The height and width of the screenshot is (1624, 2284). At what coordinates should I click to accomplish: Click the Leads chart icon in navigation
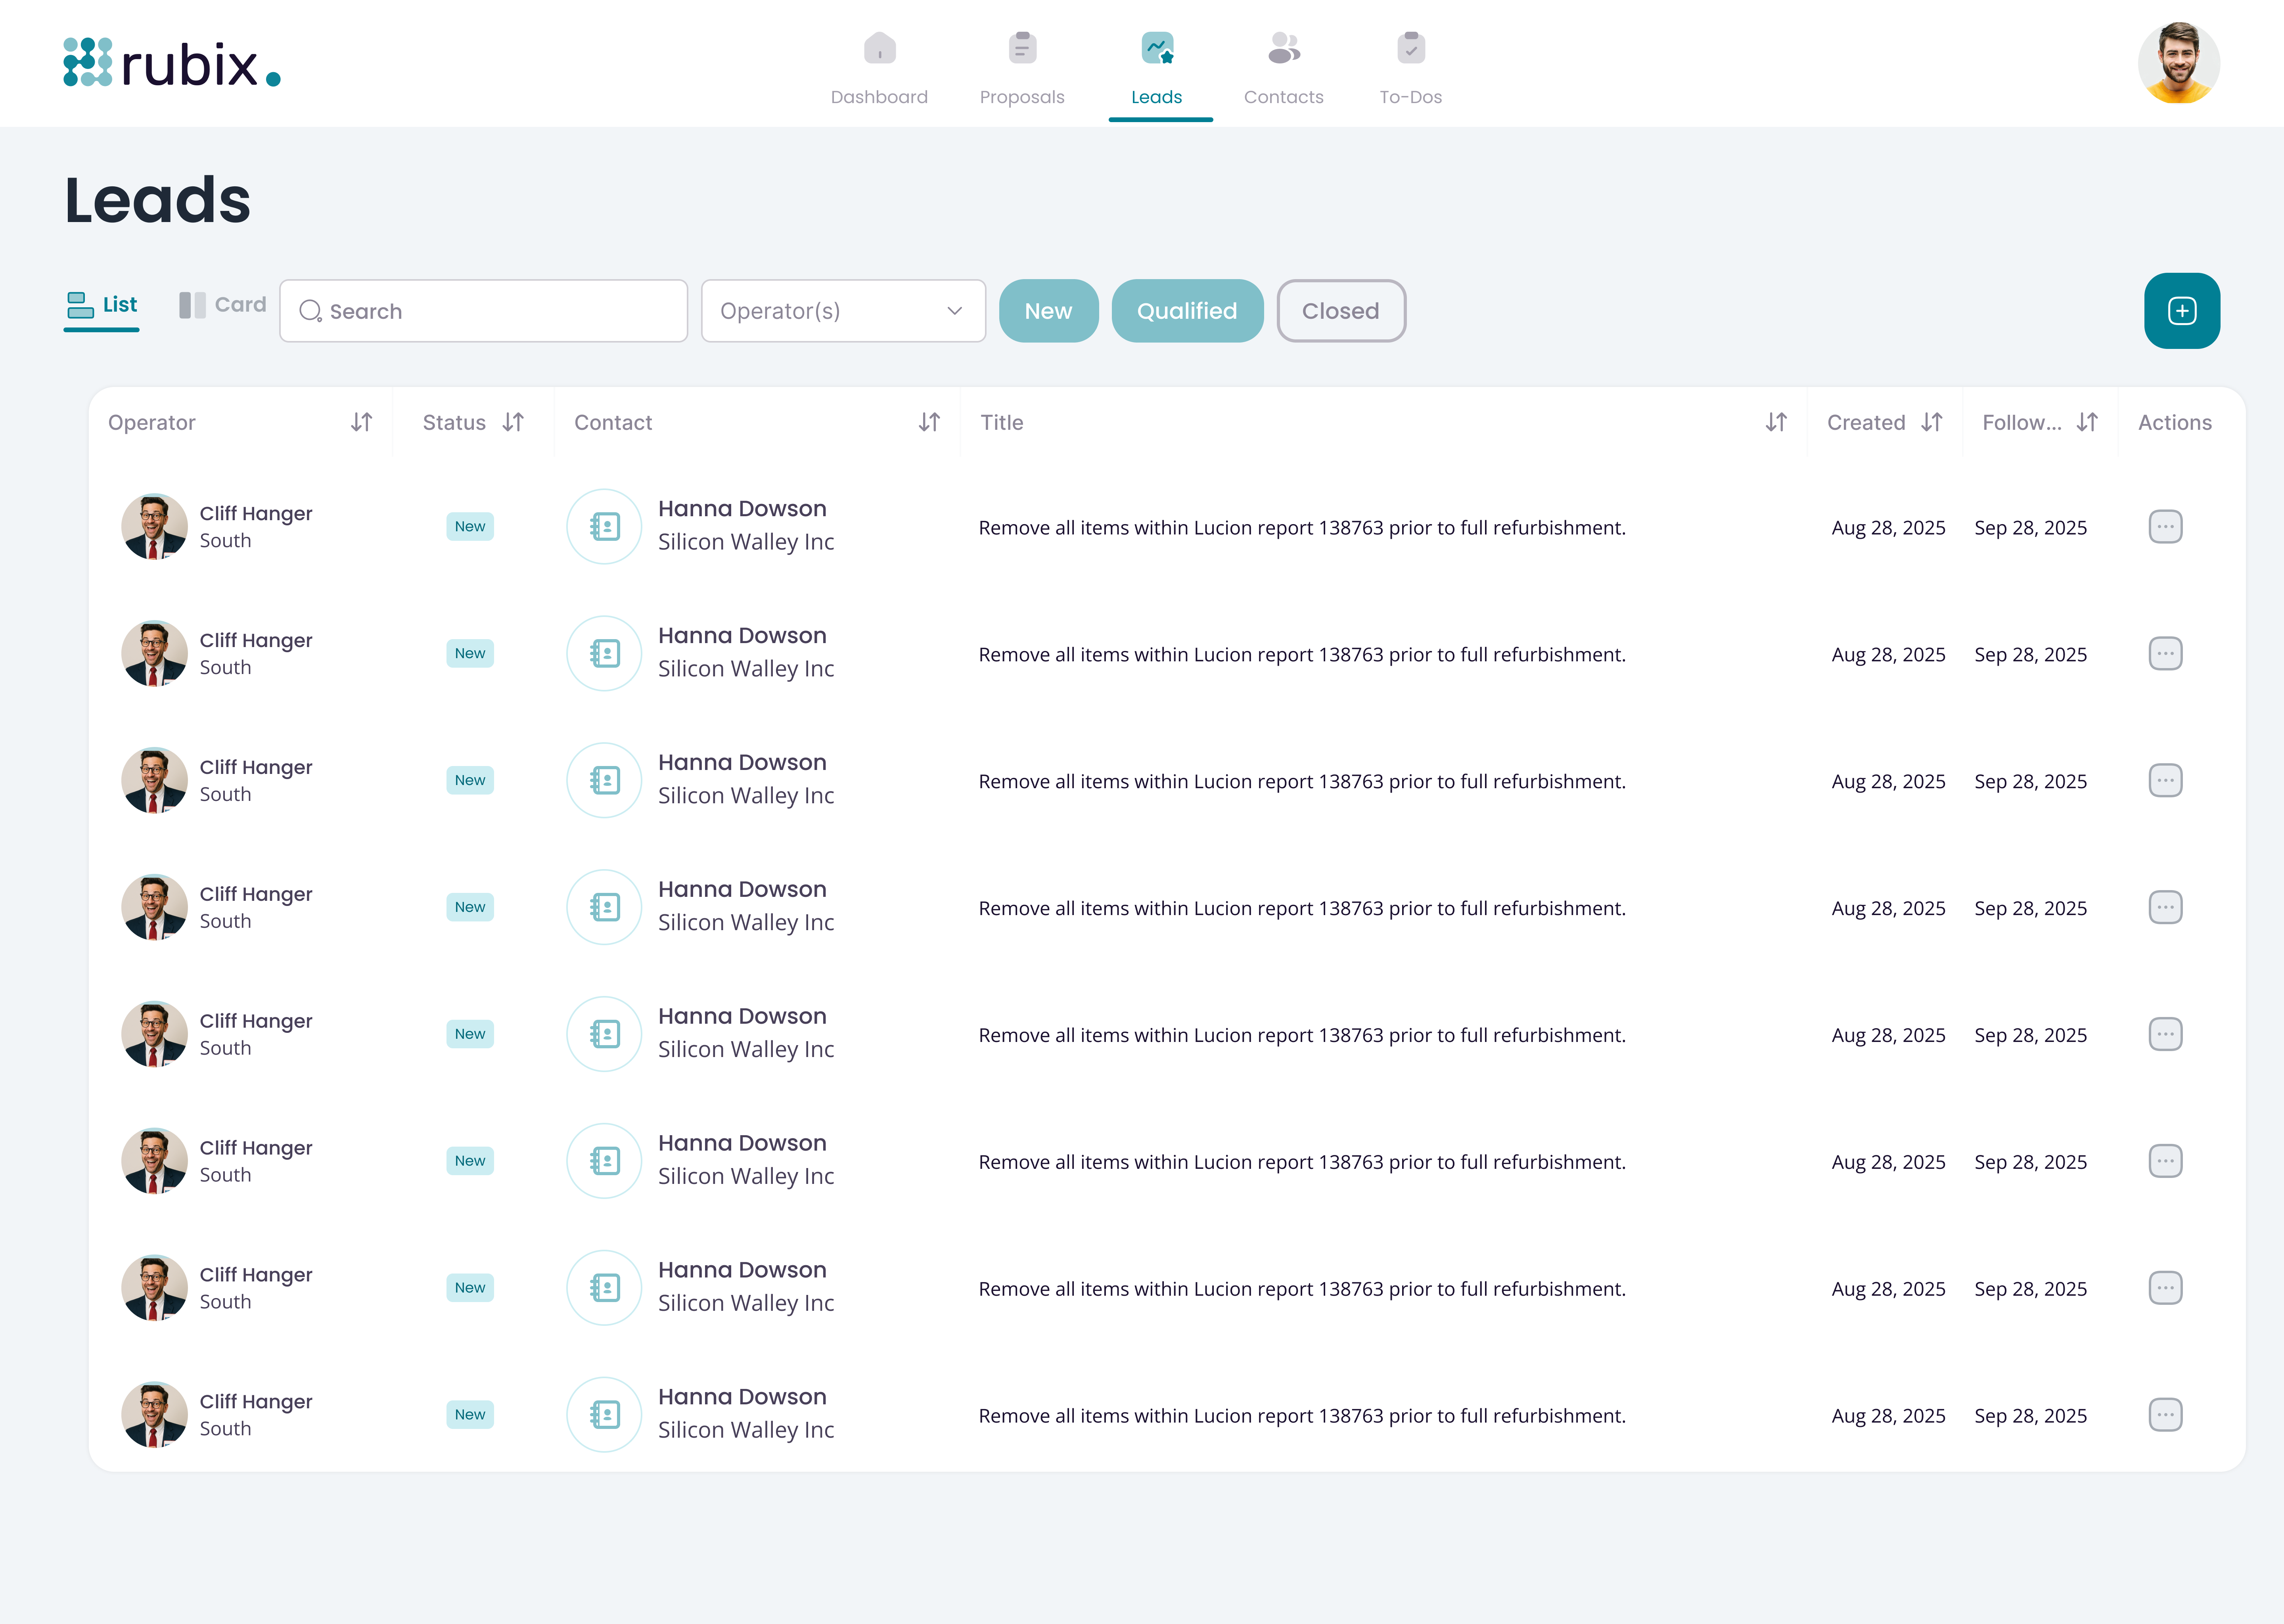(1157, 47)
